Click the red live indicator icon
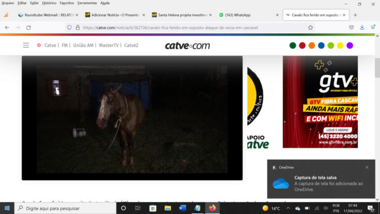The width and height of the screenshot is (380, 214). (x=39, y=46)
